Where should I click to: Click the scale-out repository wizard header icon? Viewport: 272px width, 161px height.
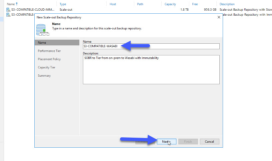tap(43, 30)
